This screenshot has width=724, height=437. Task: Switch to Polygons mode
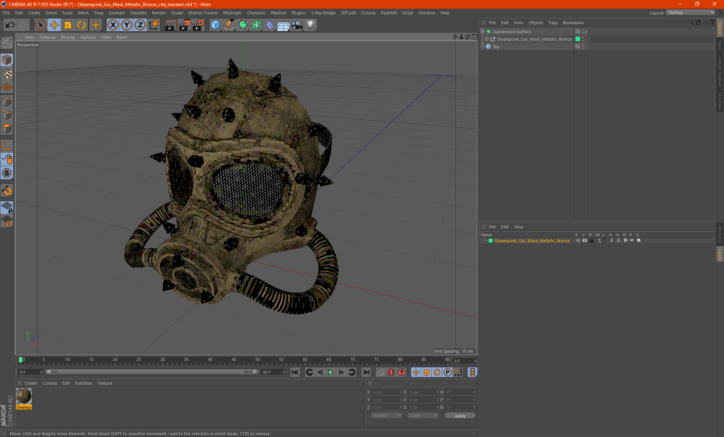(7, 128)
